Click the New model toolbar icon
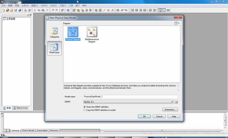 tap(3, 10)
